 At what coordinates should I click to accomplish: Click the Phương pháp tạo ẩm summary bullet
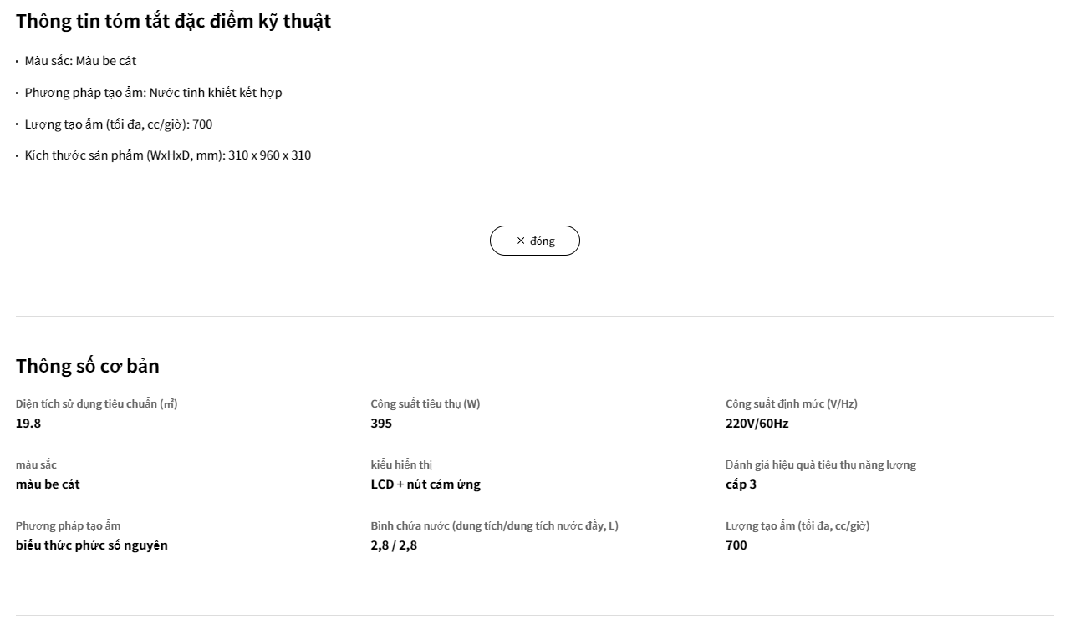coord(153,93)
